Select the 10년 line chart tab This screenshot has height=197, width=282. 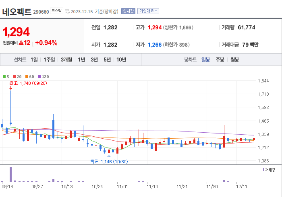[121, 60]
